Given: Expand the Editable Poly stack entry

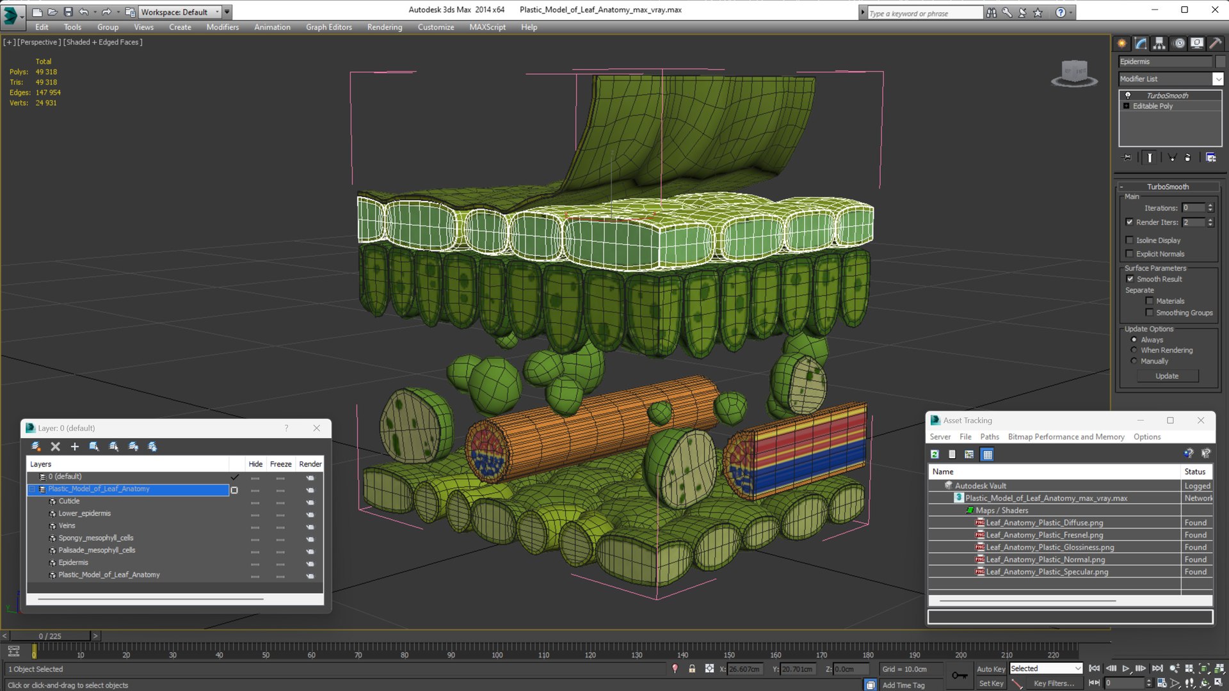Looking at the screenshot, I should coord(1126,106).
